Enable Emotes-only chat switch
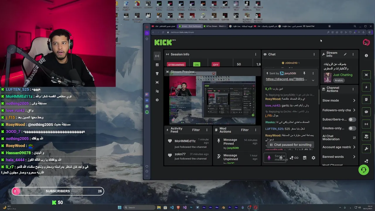375x211 pixels. tap(352, 128)
